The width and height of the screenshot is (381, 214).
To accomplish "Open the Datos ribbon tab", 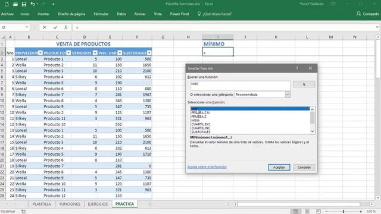I will click(x=121, y=14).
